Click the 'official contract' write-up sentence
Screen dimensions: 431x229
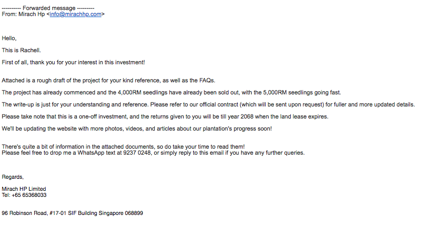(x=208, y=105)
